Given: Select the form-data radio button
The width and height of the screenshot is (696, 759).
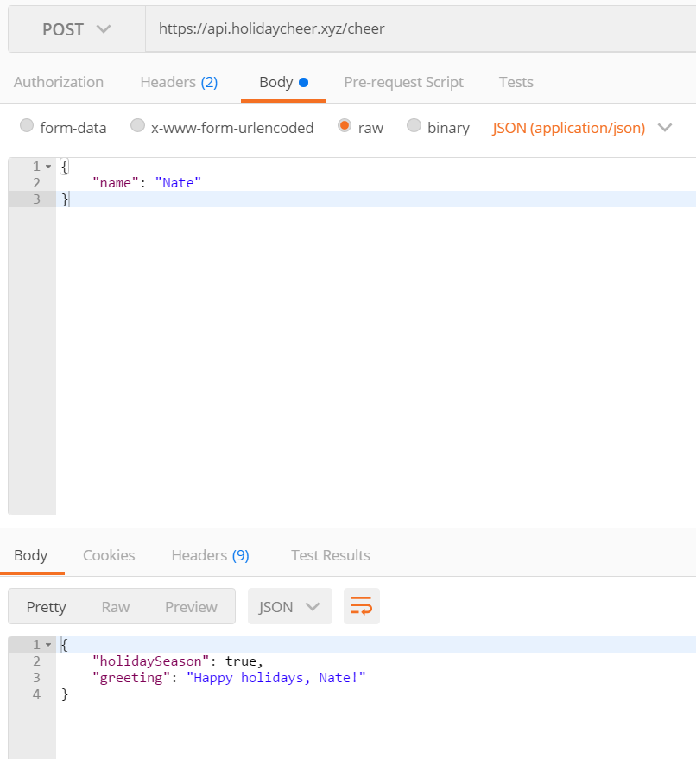Looking at the screenshot, I should tap(27, 126).
